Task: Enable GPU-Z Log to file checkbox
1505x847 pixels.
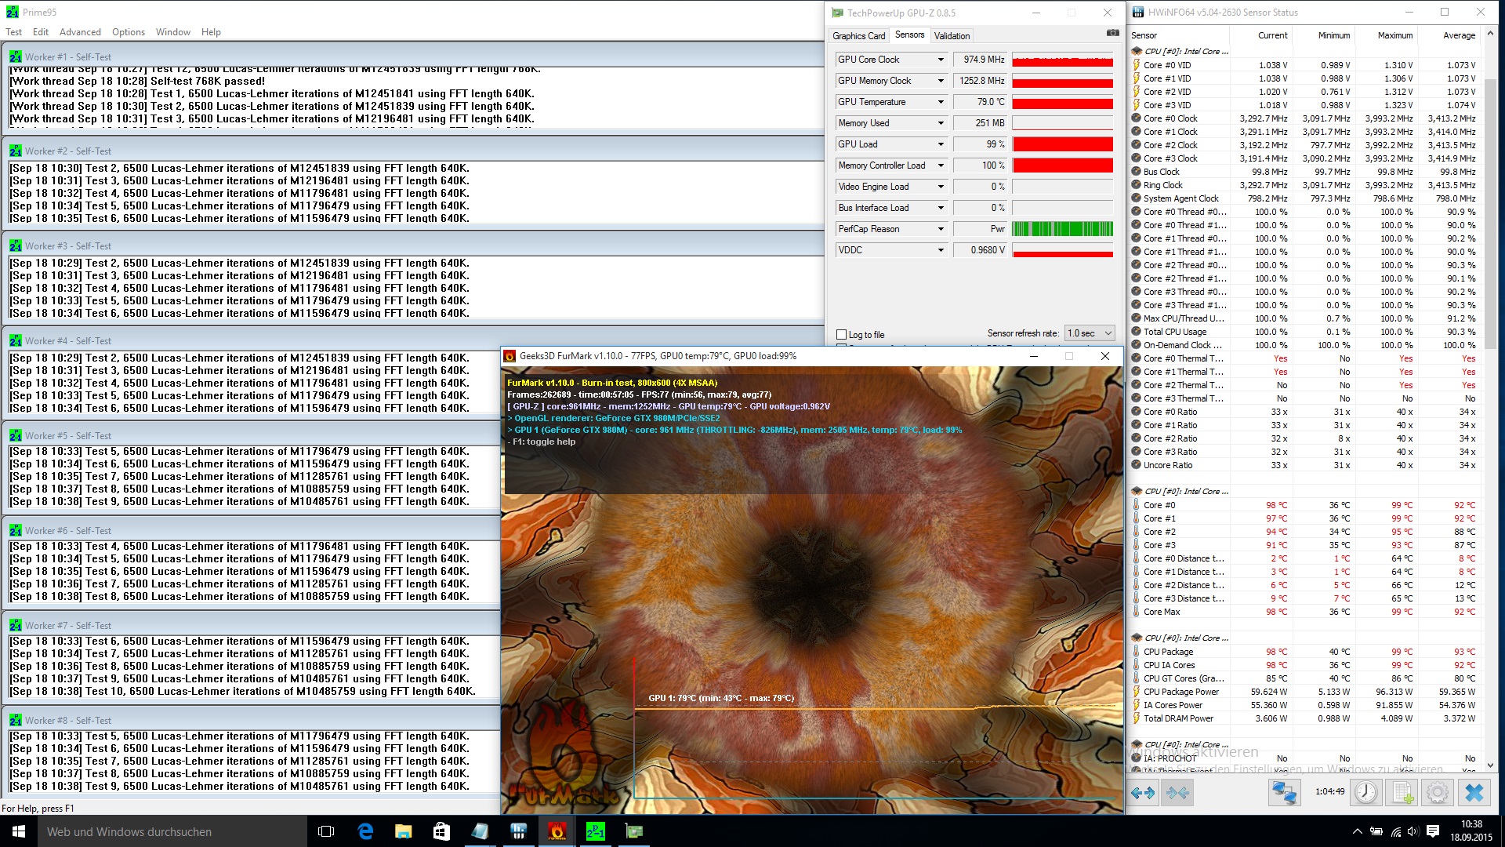Action: pos(842,335)
